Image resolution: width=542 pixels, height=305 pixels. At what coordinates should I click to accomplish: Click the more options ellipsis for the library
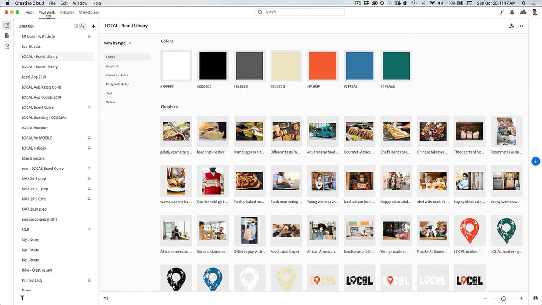point(520,26)
